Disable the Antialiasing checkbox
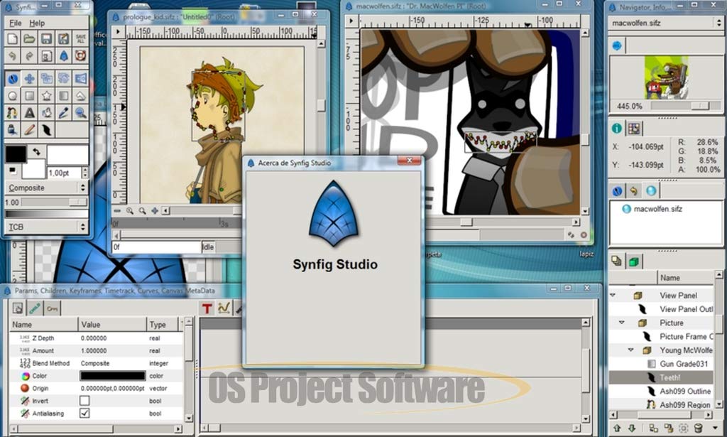727x437 pixels. (x=84, y=414)
